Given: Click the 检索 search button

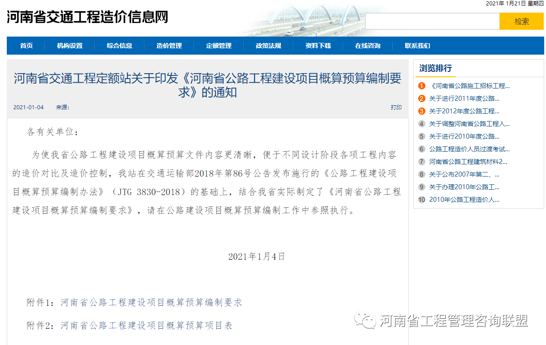Looking at the screenshot, I should point(521,21).
